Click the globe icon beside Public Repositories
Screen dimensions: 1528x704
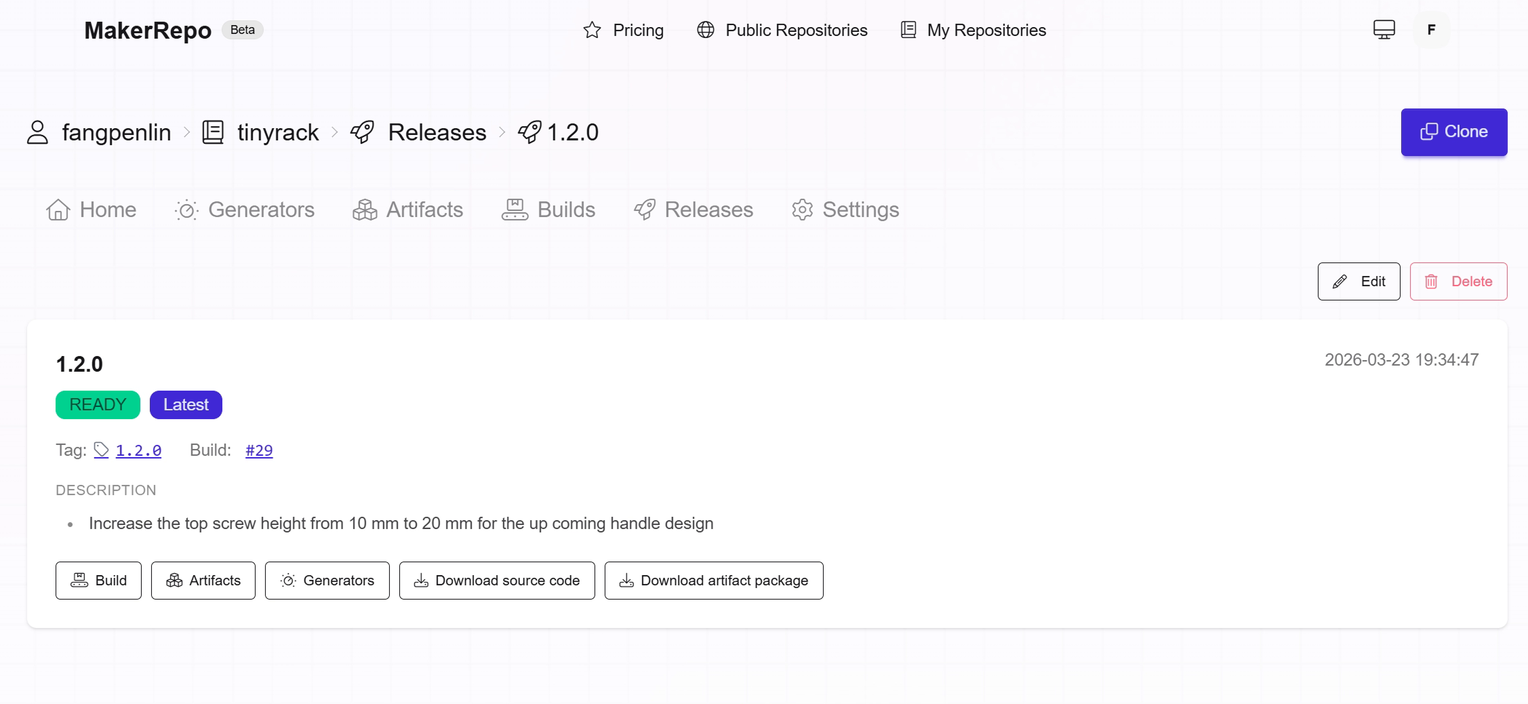(705, 30)
